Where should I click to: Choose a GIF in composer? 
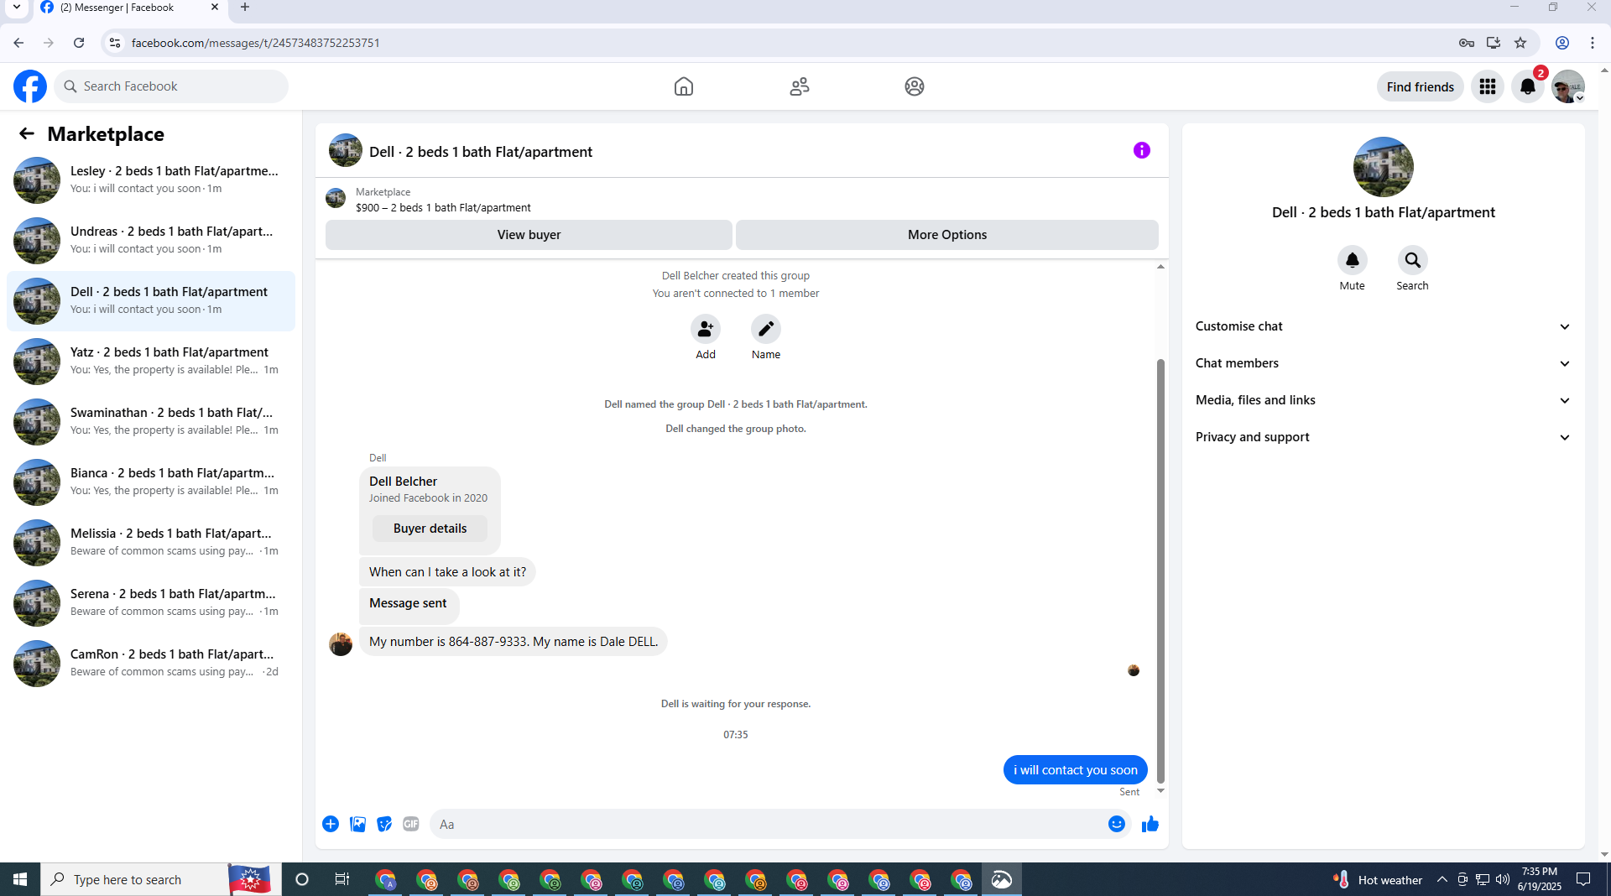pyautogui.click(x=411, y=824)
